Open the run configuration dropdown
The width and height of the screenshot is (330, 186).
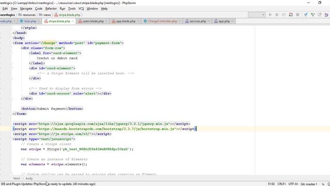[x=257, y=15]
